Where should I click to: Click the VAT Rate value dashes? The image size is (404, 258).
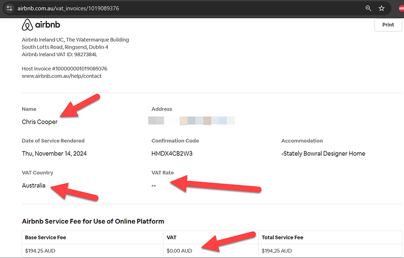[153, 185]
